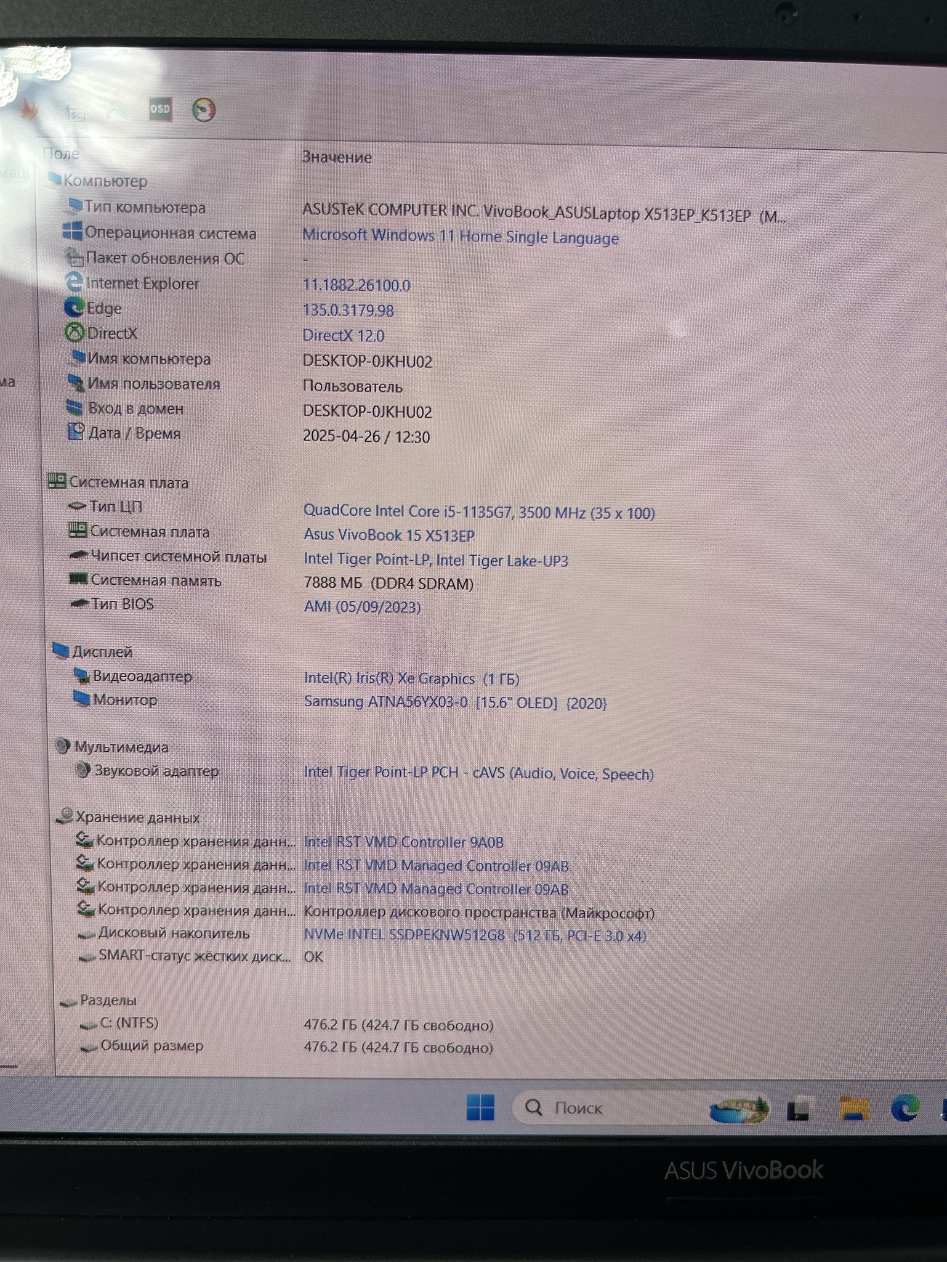This screenshot has height=1262, width=947.
Task: Open File Explorer from the taskbar
Action: 853,1109
